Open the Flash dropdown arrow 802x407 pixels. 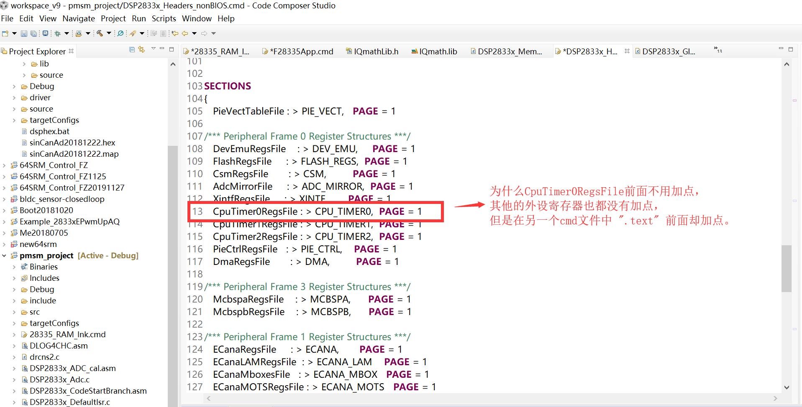tap(88, 33)
